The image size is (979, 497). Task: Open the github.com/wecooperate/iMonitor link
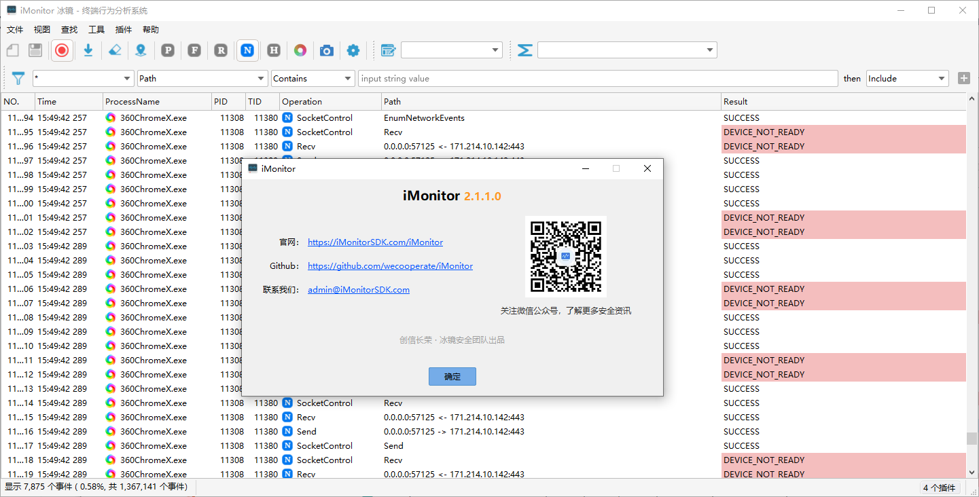[390, 266]
